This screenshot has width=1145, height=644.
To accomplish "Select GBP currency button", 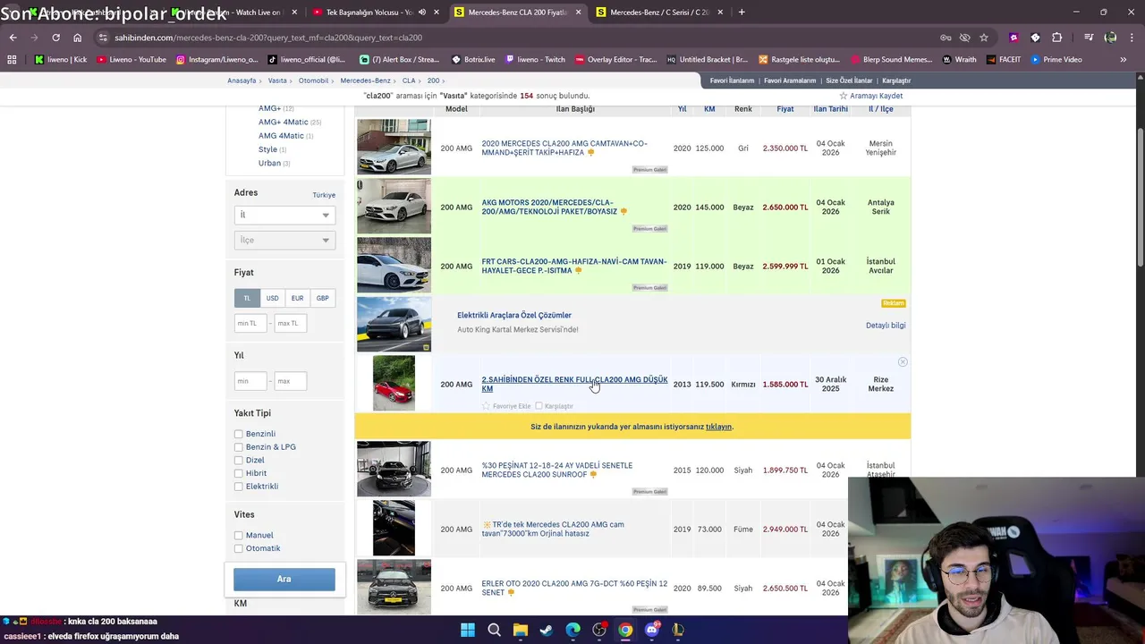I will click(x=322, y=298).
